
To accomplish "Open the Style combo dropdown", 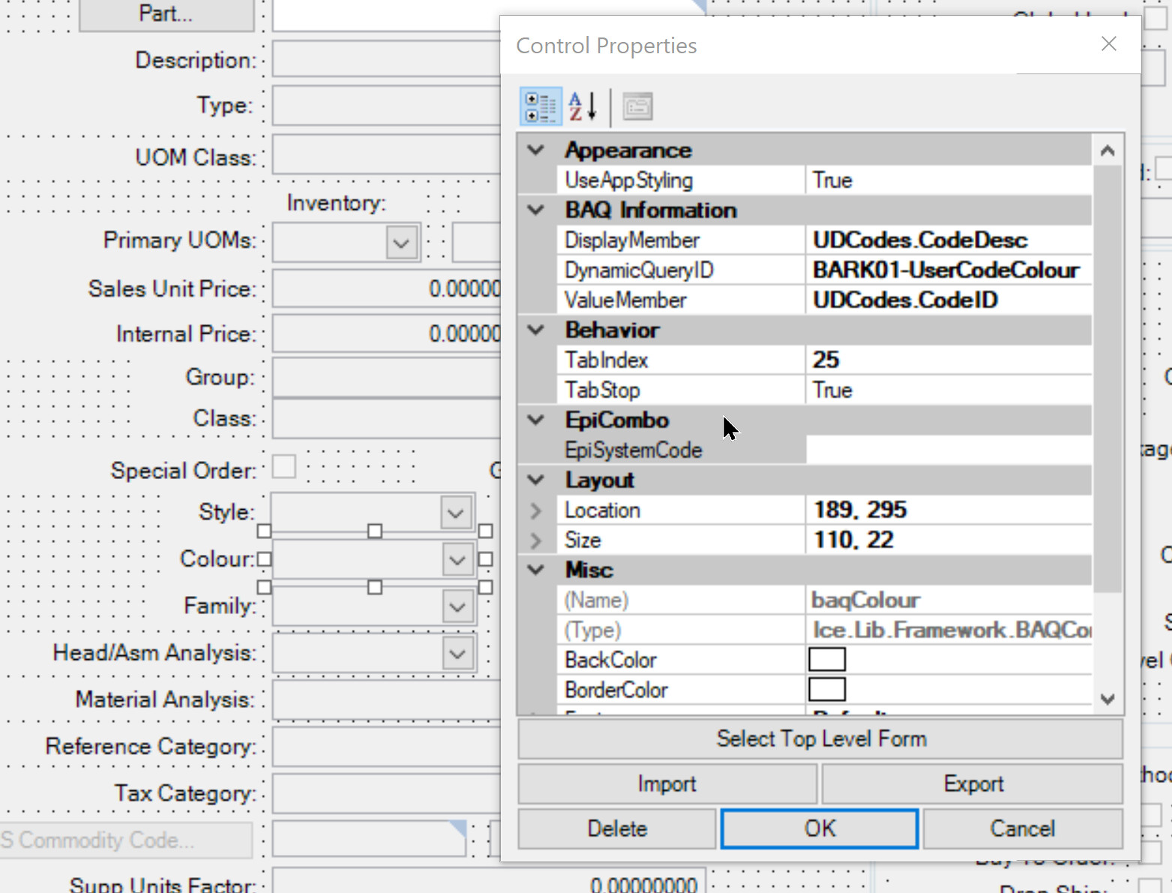I will (x=456, y=514).
